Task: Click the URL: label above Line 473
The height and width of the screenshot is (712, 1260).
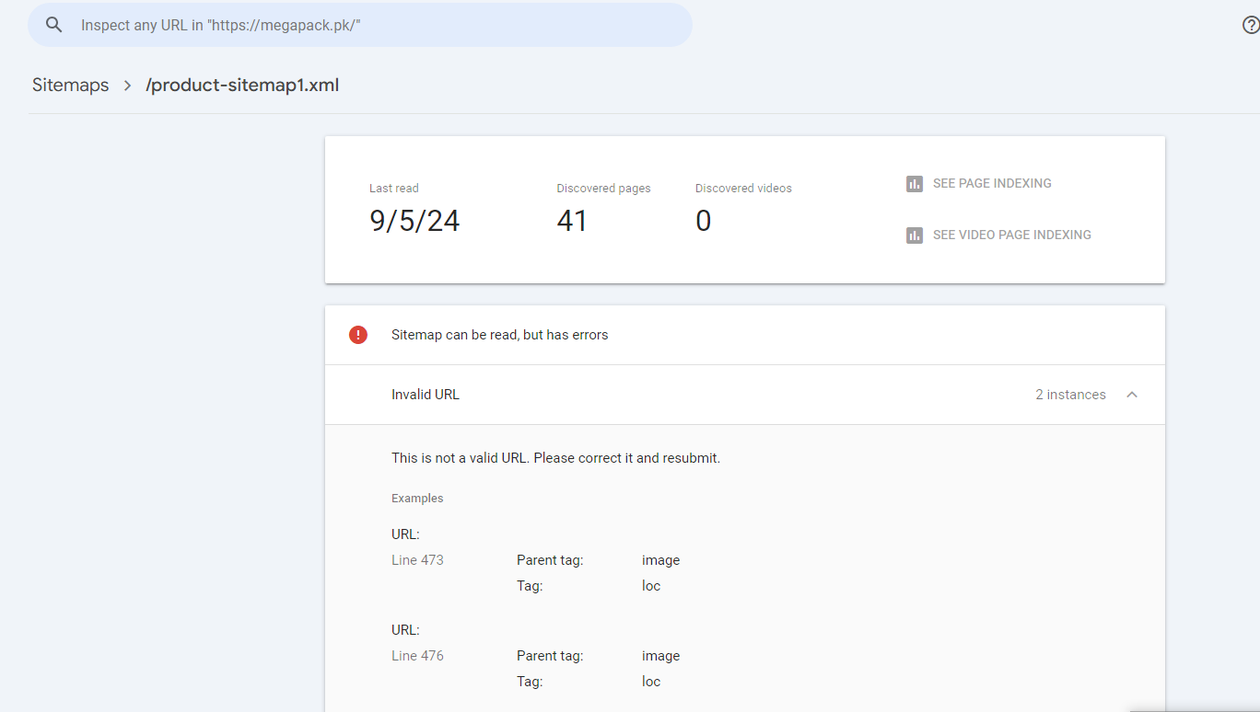Action: (x=405, y=534)
